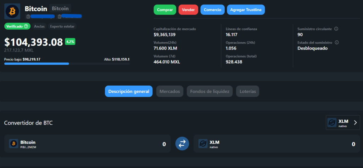
Task: Click the Bitcoin amount input field
Action: (x=88, y=144)
